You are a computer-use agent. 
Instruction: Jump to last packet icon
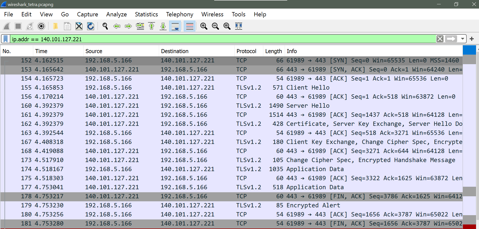coord(163,26)
